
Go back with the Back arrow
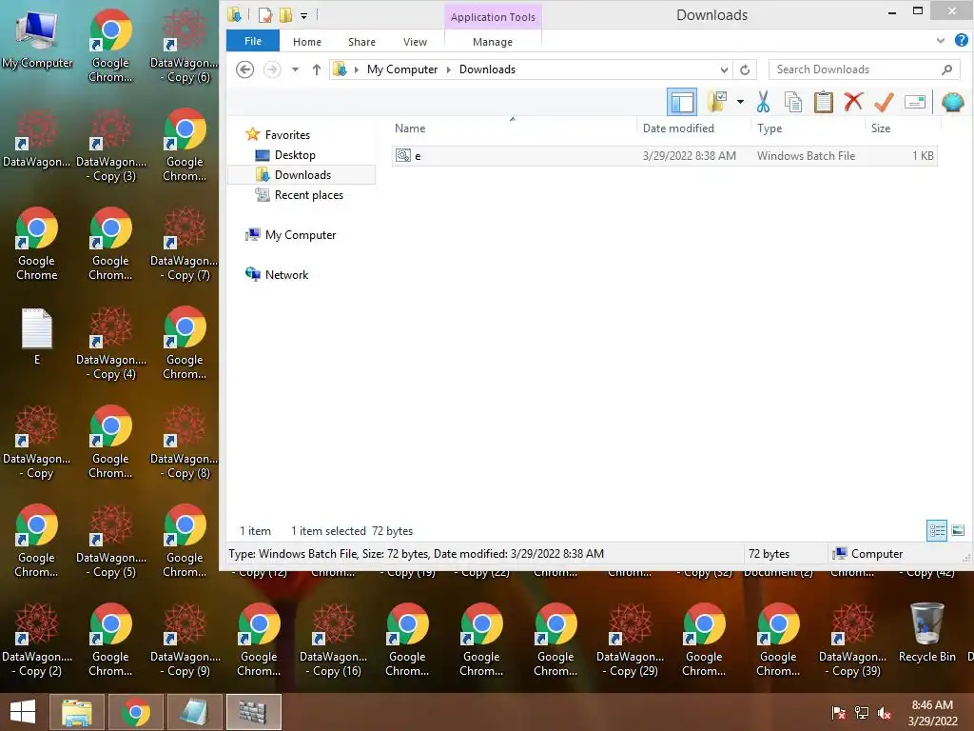tap(244, 69)
